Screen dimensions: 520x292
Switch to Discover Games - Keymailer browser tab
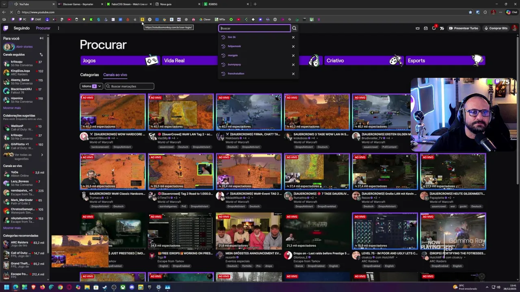80,4
